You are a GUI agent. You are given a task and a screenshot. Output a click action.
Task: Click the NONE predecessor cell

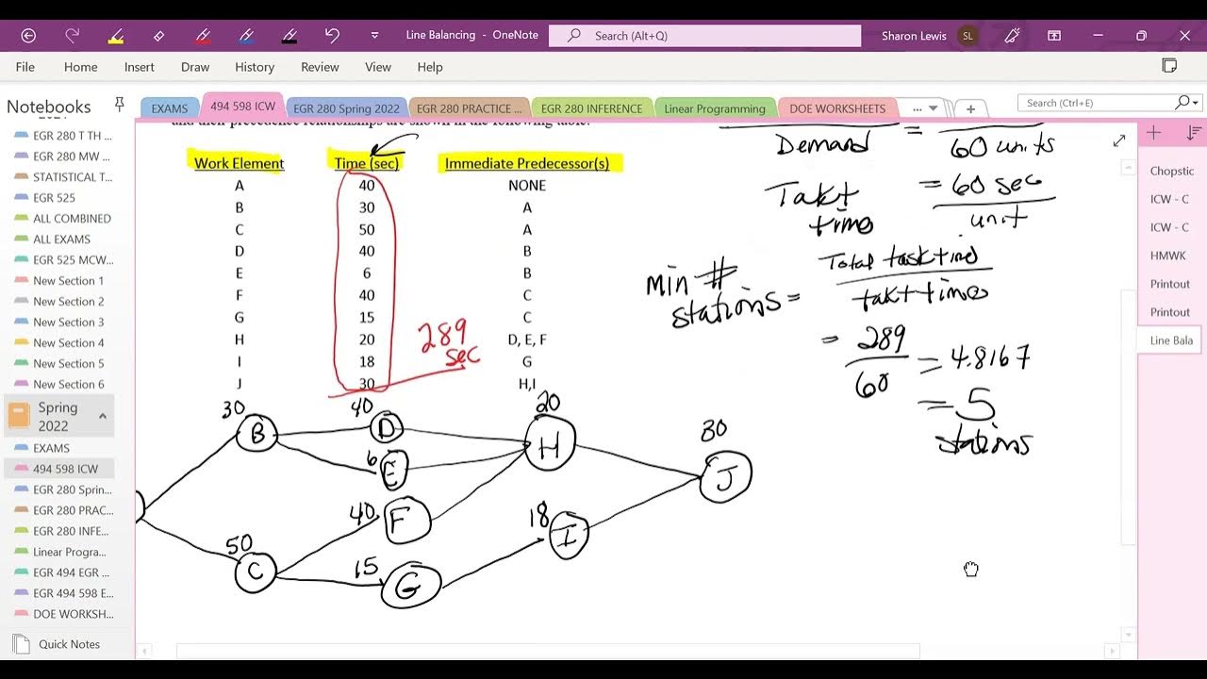[527, 186]
